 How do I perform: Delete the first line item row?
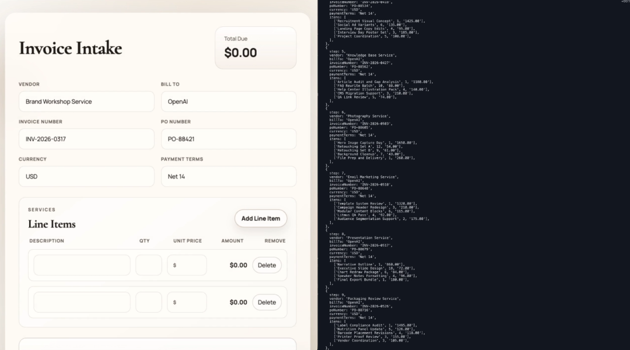pos(267,265)
